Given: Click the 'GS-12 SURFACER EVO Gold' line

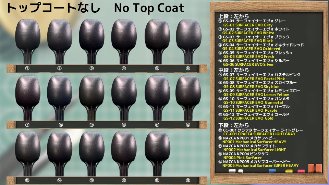Looking at the screenshot, I should coord(248,118).
